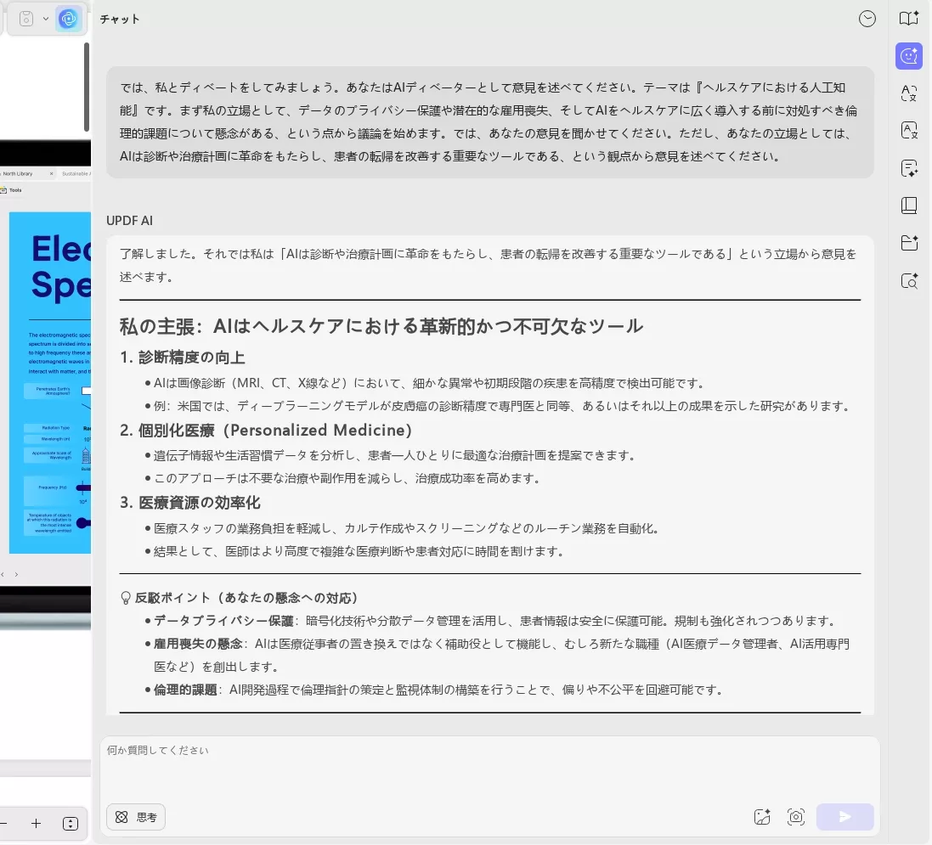
Task: Click the bullet starting with データプライバシー保護
Action: 491,621
